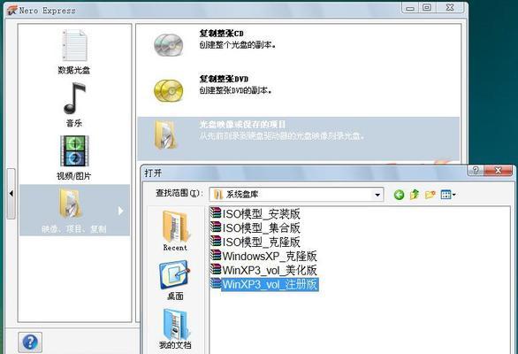Viewport: 518px width, 354px height.
Task: Create new folder in dialog toolbar
Action: click(x=430, y=195)
